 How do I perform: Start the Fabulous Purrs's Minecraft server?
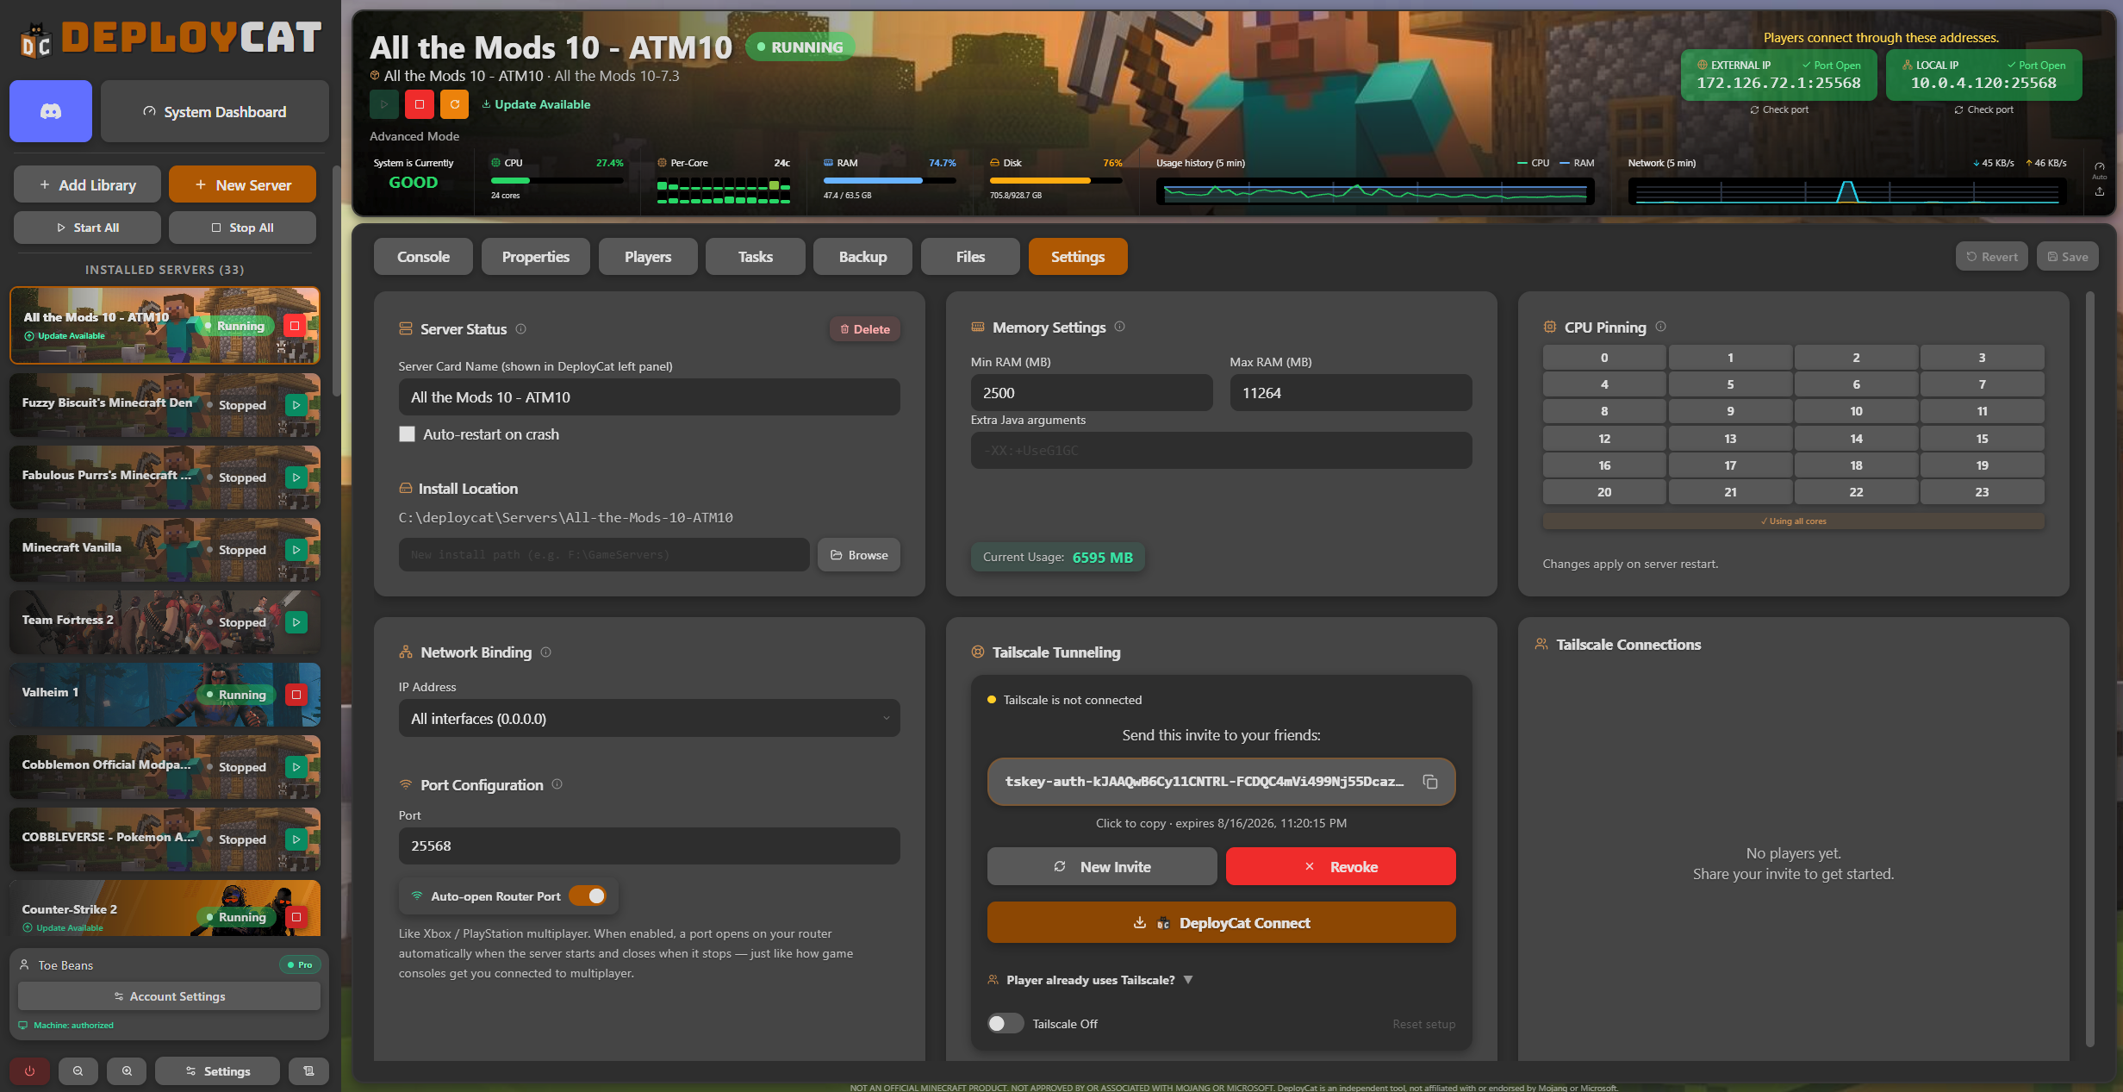pyautogui.click(x=296, y=477)
